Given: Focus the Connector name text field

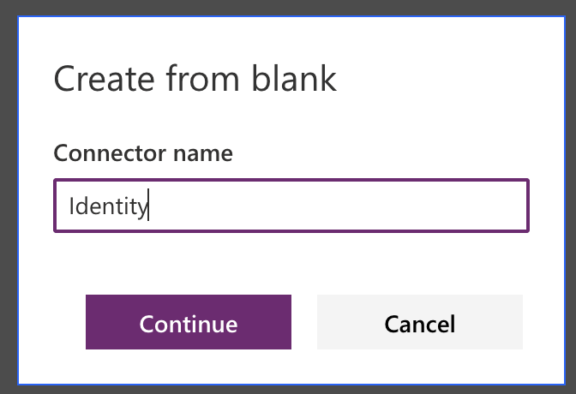Looking at the screenshot, I should 291,206.
